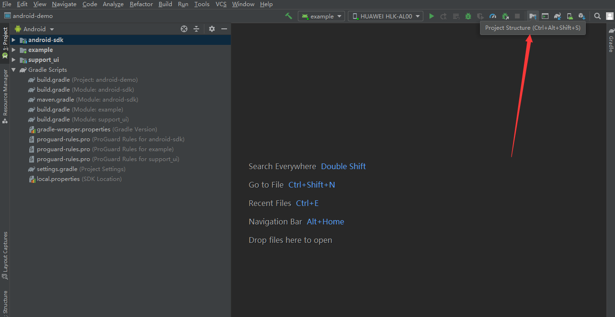
Task: Open the Project Structure dialog
Action: click(x=533, y=16)
